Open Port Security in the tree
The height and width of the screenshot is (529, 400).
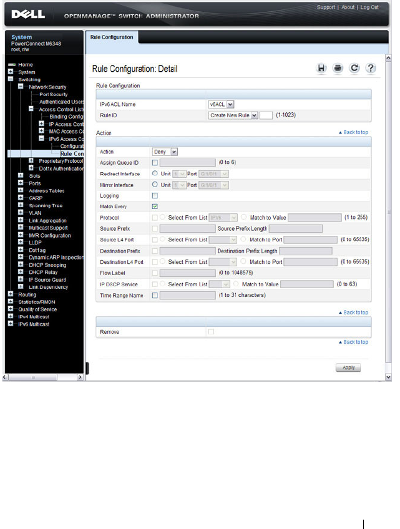point(53,94)
